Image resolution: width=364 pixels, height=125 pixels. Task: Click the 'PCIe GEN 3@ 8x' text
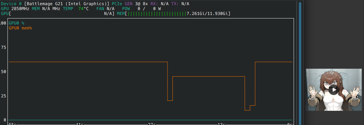coord(130,4)
